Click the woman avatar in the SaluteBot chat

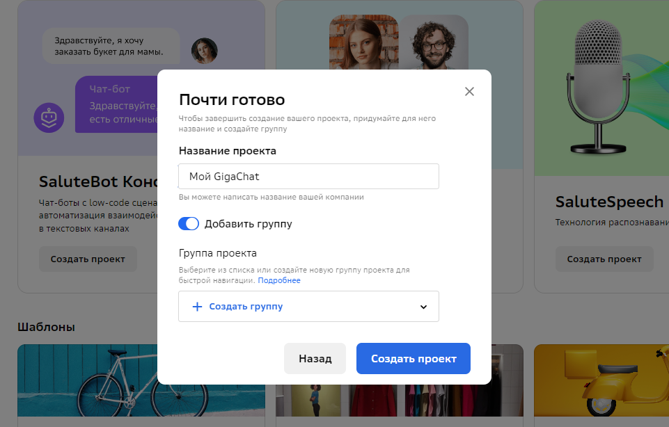pyautogui.click(x=204, y=50)
